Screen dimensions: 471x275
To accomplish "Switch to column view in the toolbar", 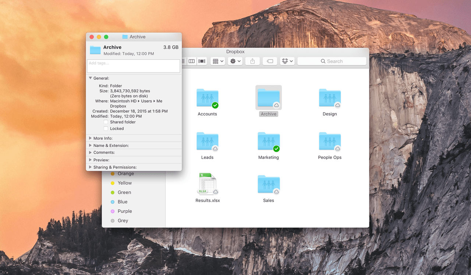I will click(x=192, y=61).
